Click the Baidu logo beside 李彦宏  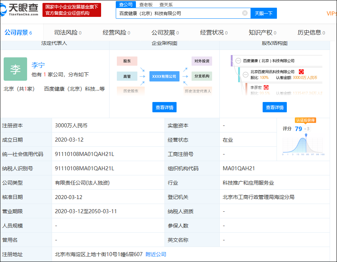266,87
